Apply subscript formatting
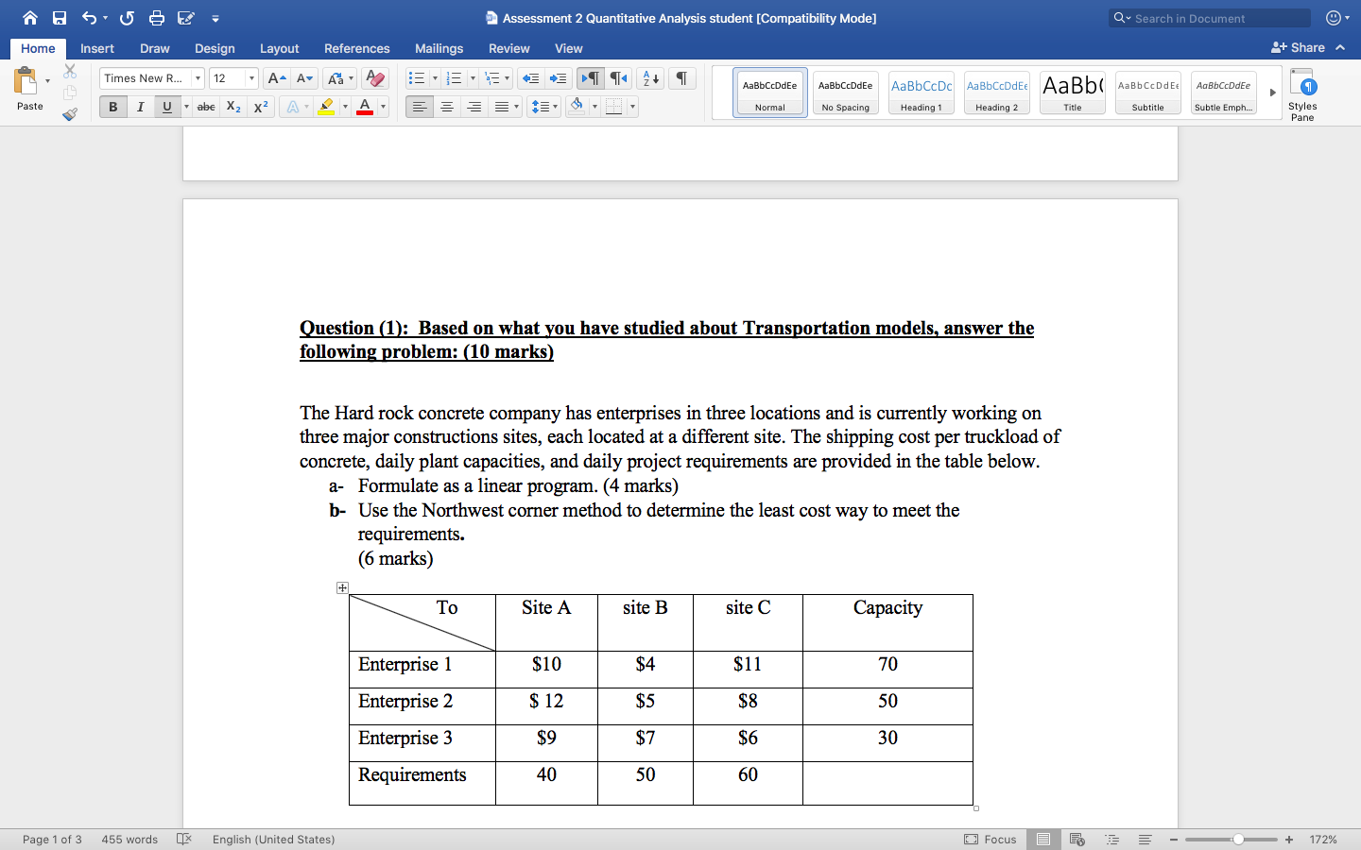Screen dimensions: 1361x850 (x=233, y=107)
